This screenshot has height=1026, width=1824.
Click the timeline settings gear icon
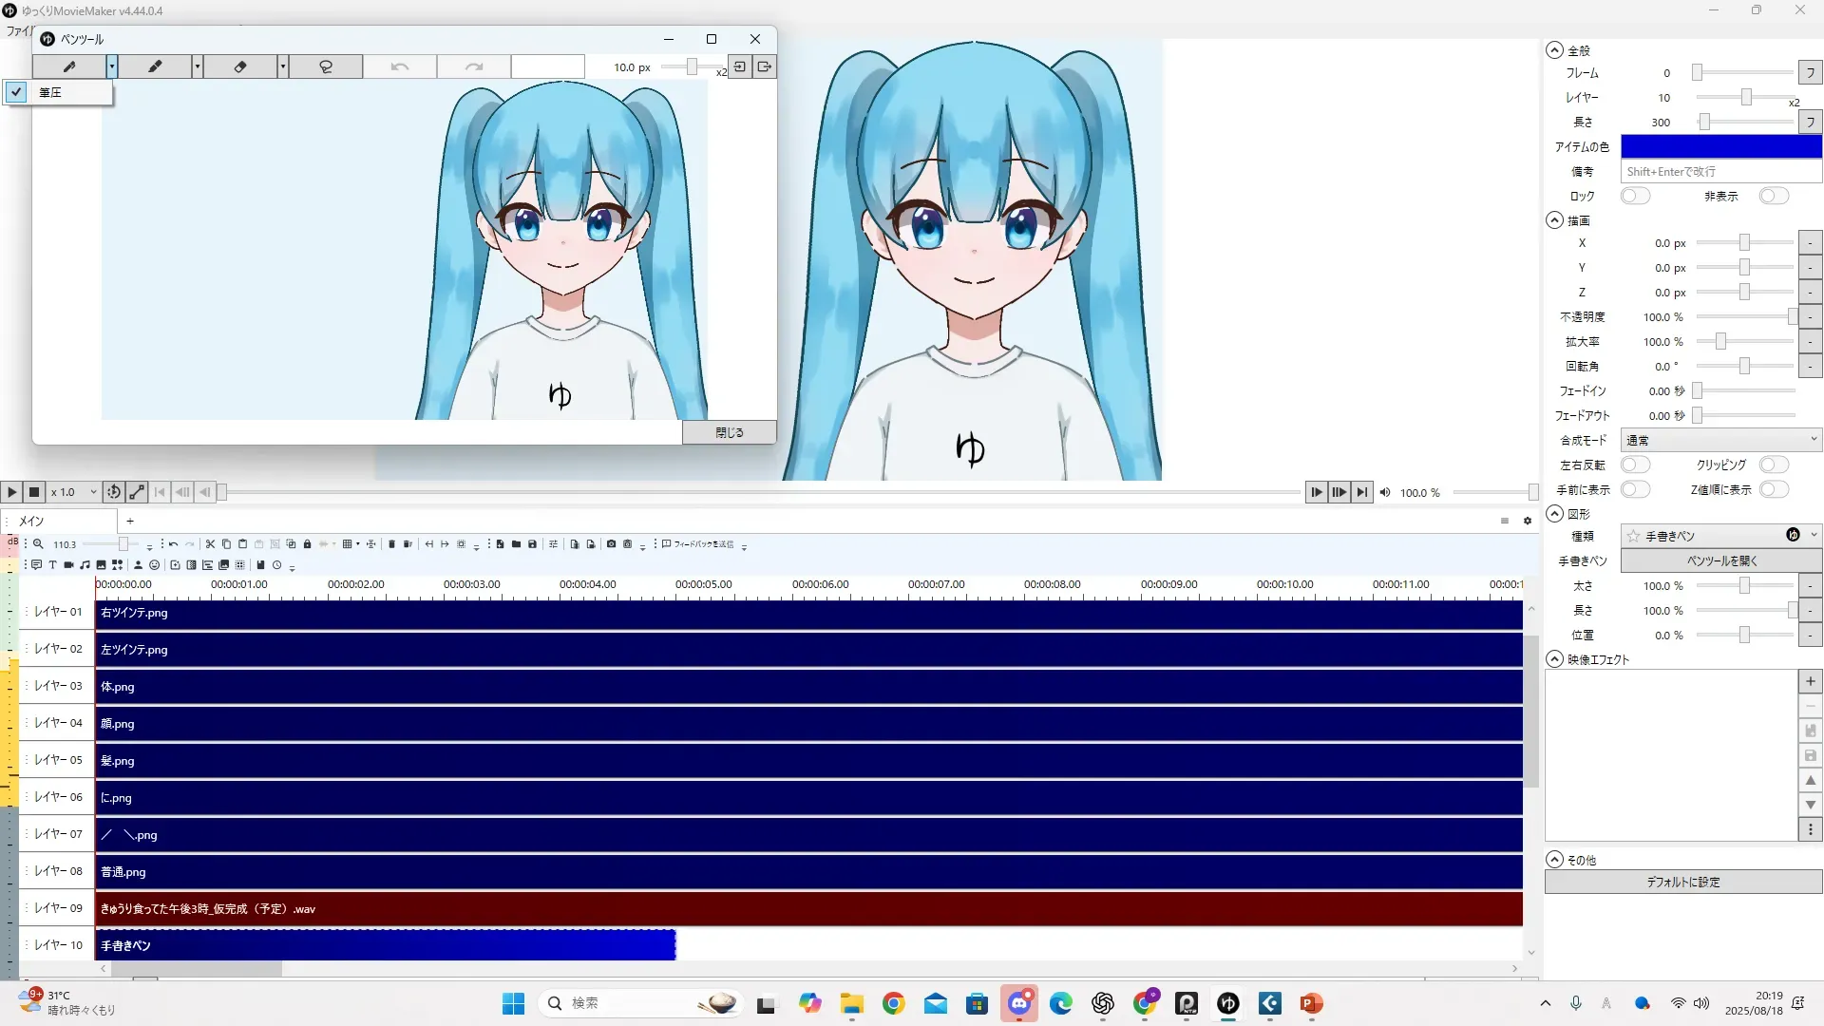tap(1528, 521)
